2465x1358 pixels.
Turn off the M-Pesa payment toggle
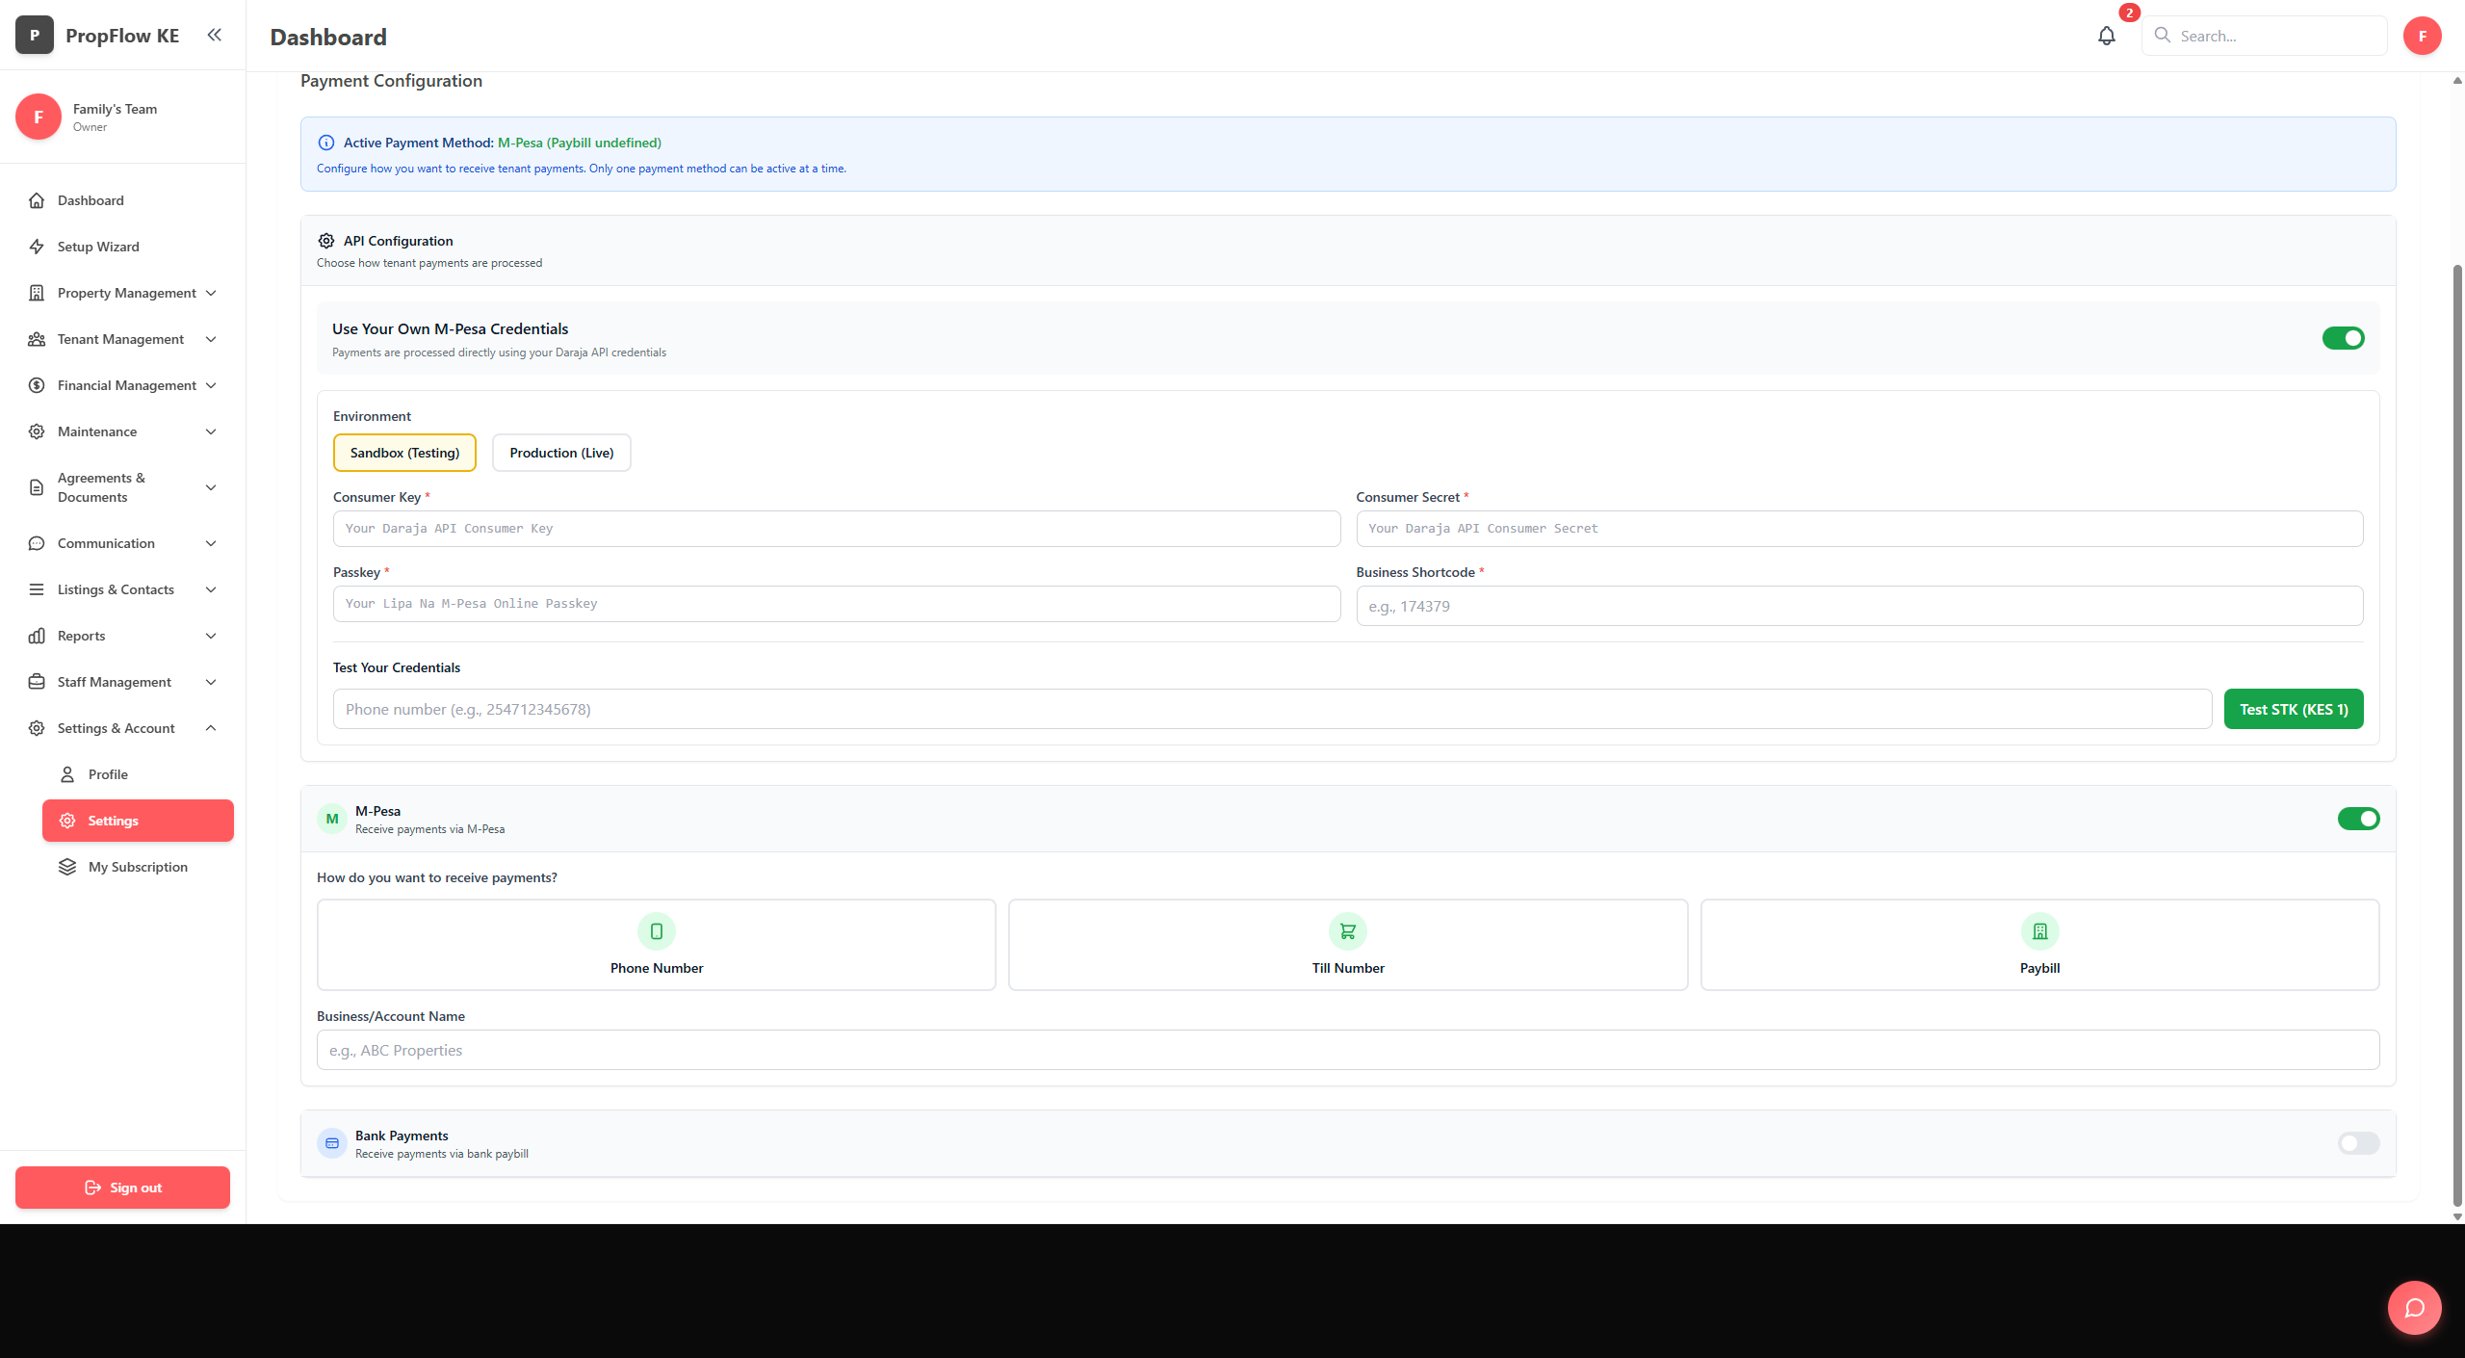click(x=2357, y=819)
